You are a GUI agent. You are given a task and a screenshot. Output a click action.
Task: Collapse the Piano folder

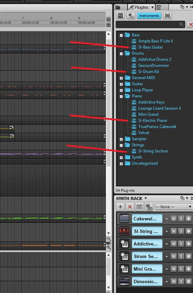[x=121, y=96]
